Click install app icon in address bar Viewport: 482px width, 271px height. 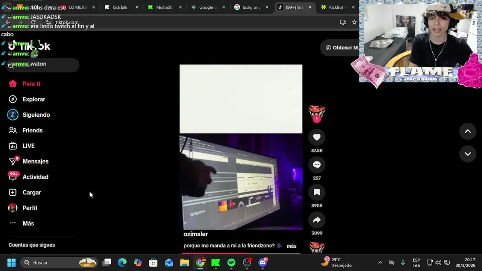click(343, 22)
